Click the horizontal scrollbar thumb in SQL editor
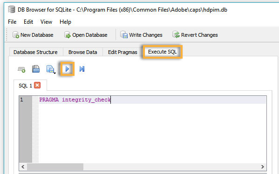This screenshot has height=174, width=279. coord(55,167)
